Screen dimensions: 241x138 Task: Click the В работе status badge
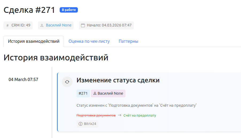point(69,10)
